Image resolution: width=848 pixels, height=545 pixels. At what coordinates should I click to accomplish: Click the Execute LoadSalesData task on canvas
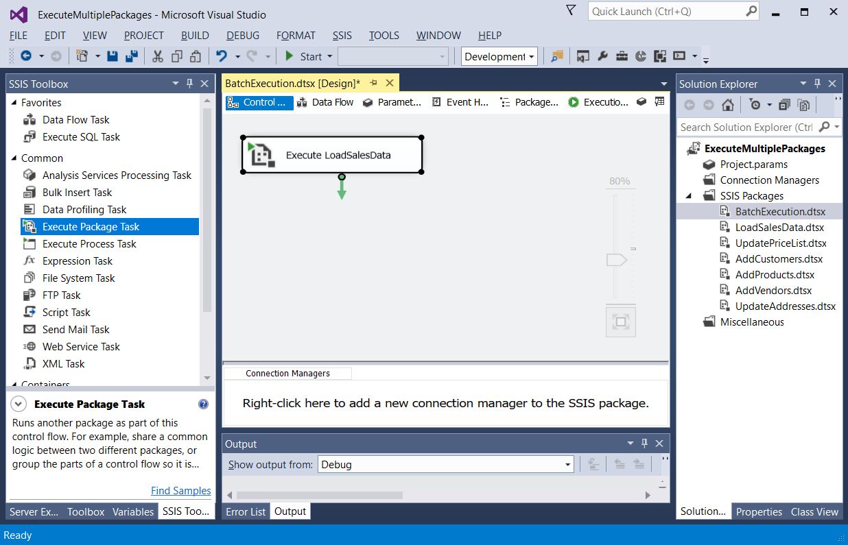[x=332, y=155]
